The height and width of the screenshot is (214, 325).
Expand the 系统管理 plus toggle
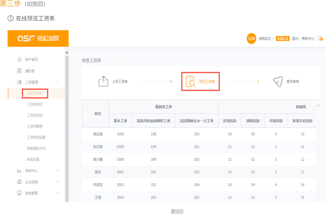58,193
